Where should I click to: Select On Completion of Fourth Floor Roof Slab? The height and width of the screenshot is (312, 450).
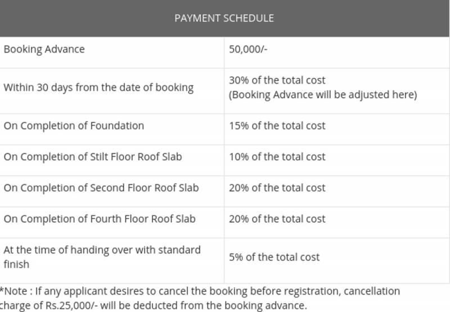click(x=100, y=218)
